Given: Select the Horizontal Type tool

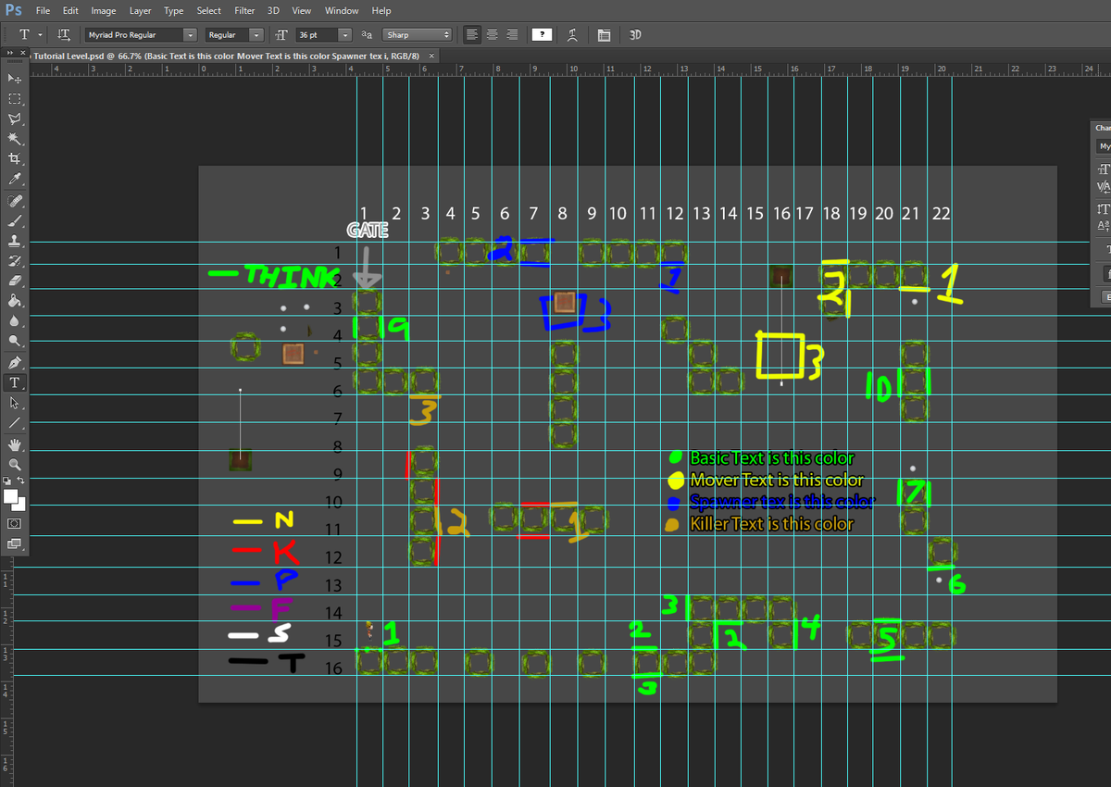Looking at the screenshot, I should [x=14, y=383].
